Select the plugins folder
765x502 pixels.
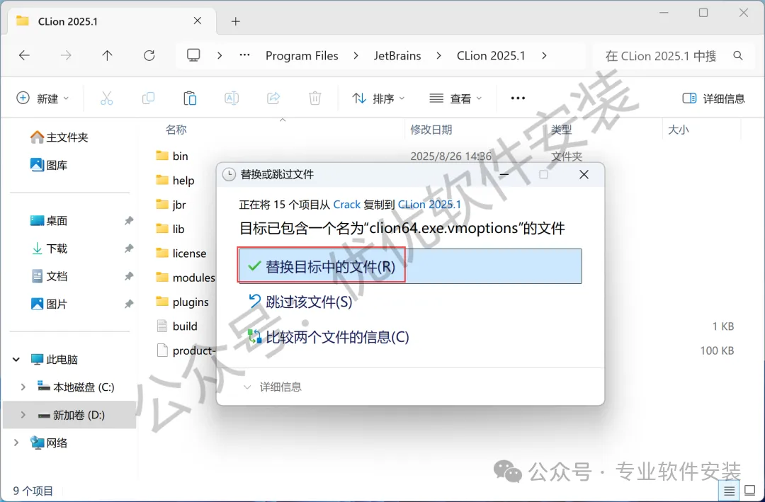click(182, 302)
